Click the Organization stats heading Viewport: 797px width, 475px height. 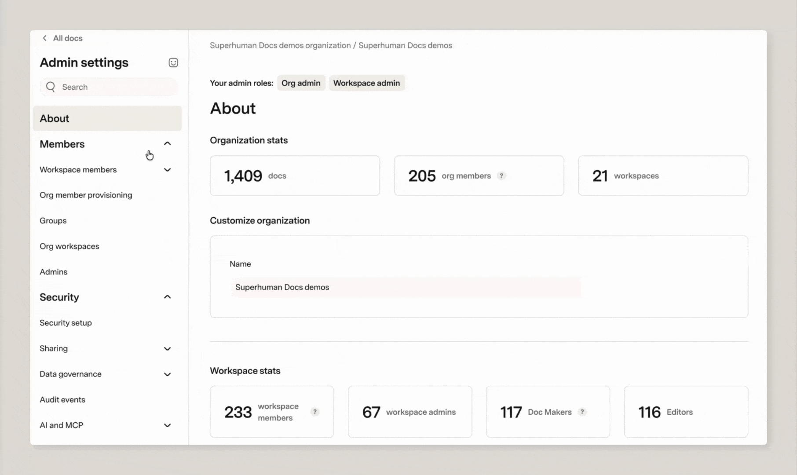point(249,140)
